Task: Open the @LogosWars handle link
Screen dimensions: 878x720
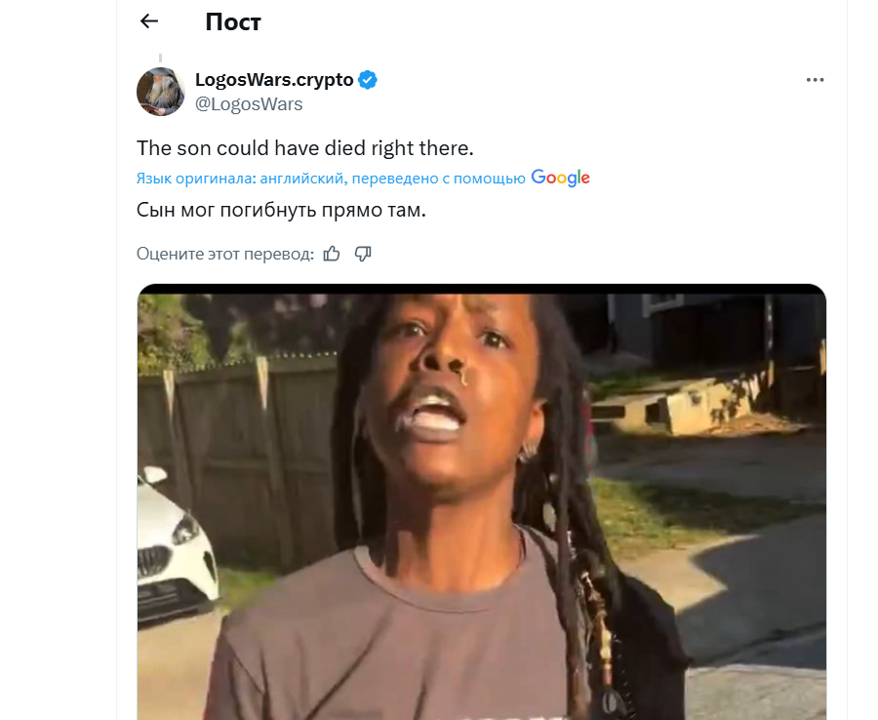Action: (x=249, y=103)
